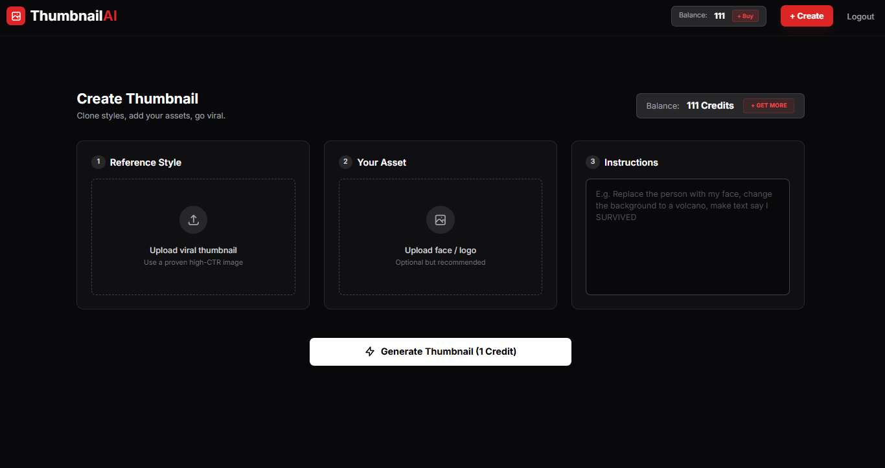Click Logout in the top bar
This screenshot has width=885, height=468.
tap(860, 16)
